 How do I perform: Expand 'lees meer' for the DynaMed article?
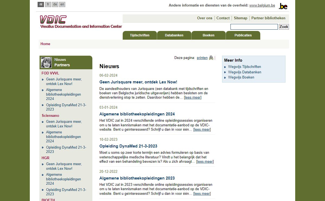point(205,162)
